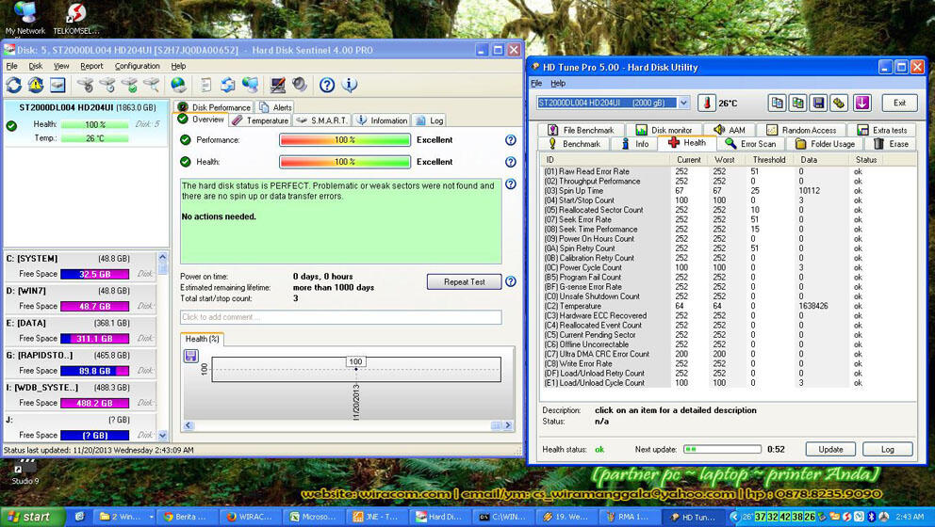
Task: Start the extended self-test clock disk icon
Action: point(107,85)
